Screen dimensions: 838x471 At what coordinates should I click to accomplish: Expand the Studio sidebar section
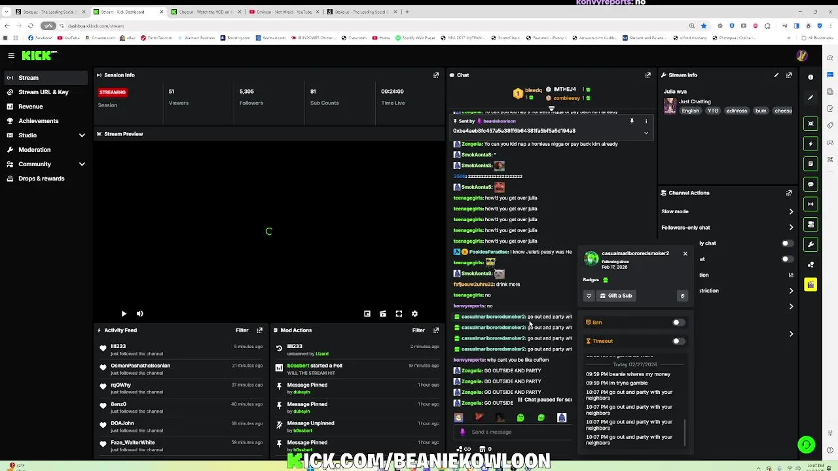(82, 135)
